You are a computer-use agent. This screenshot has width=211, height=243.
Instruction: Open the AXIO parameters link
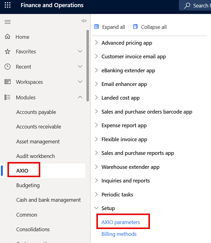pyautogui.click(x=121, y=222)
